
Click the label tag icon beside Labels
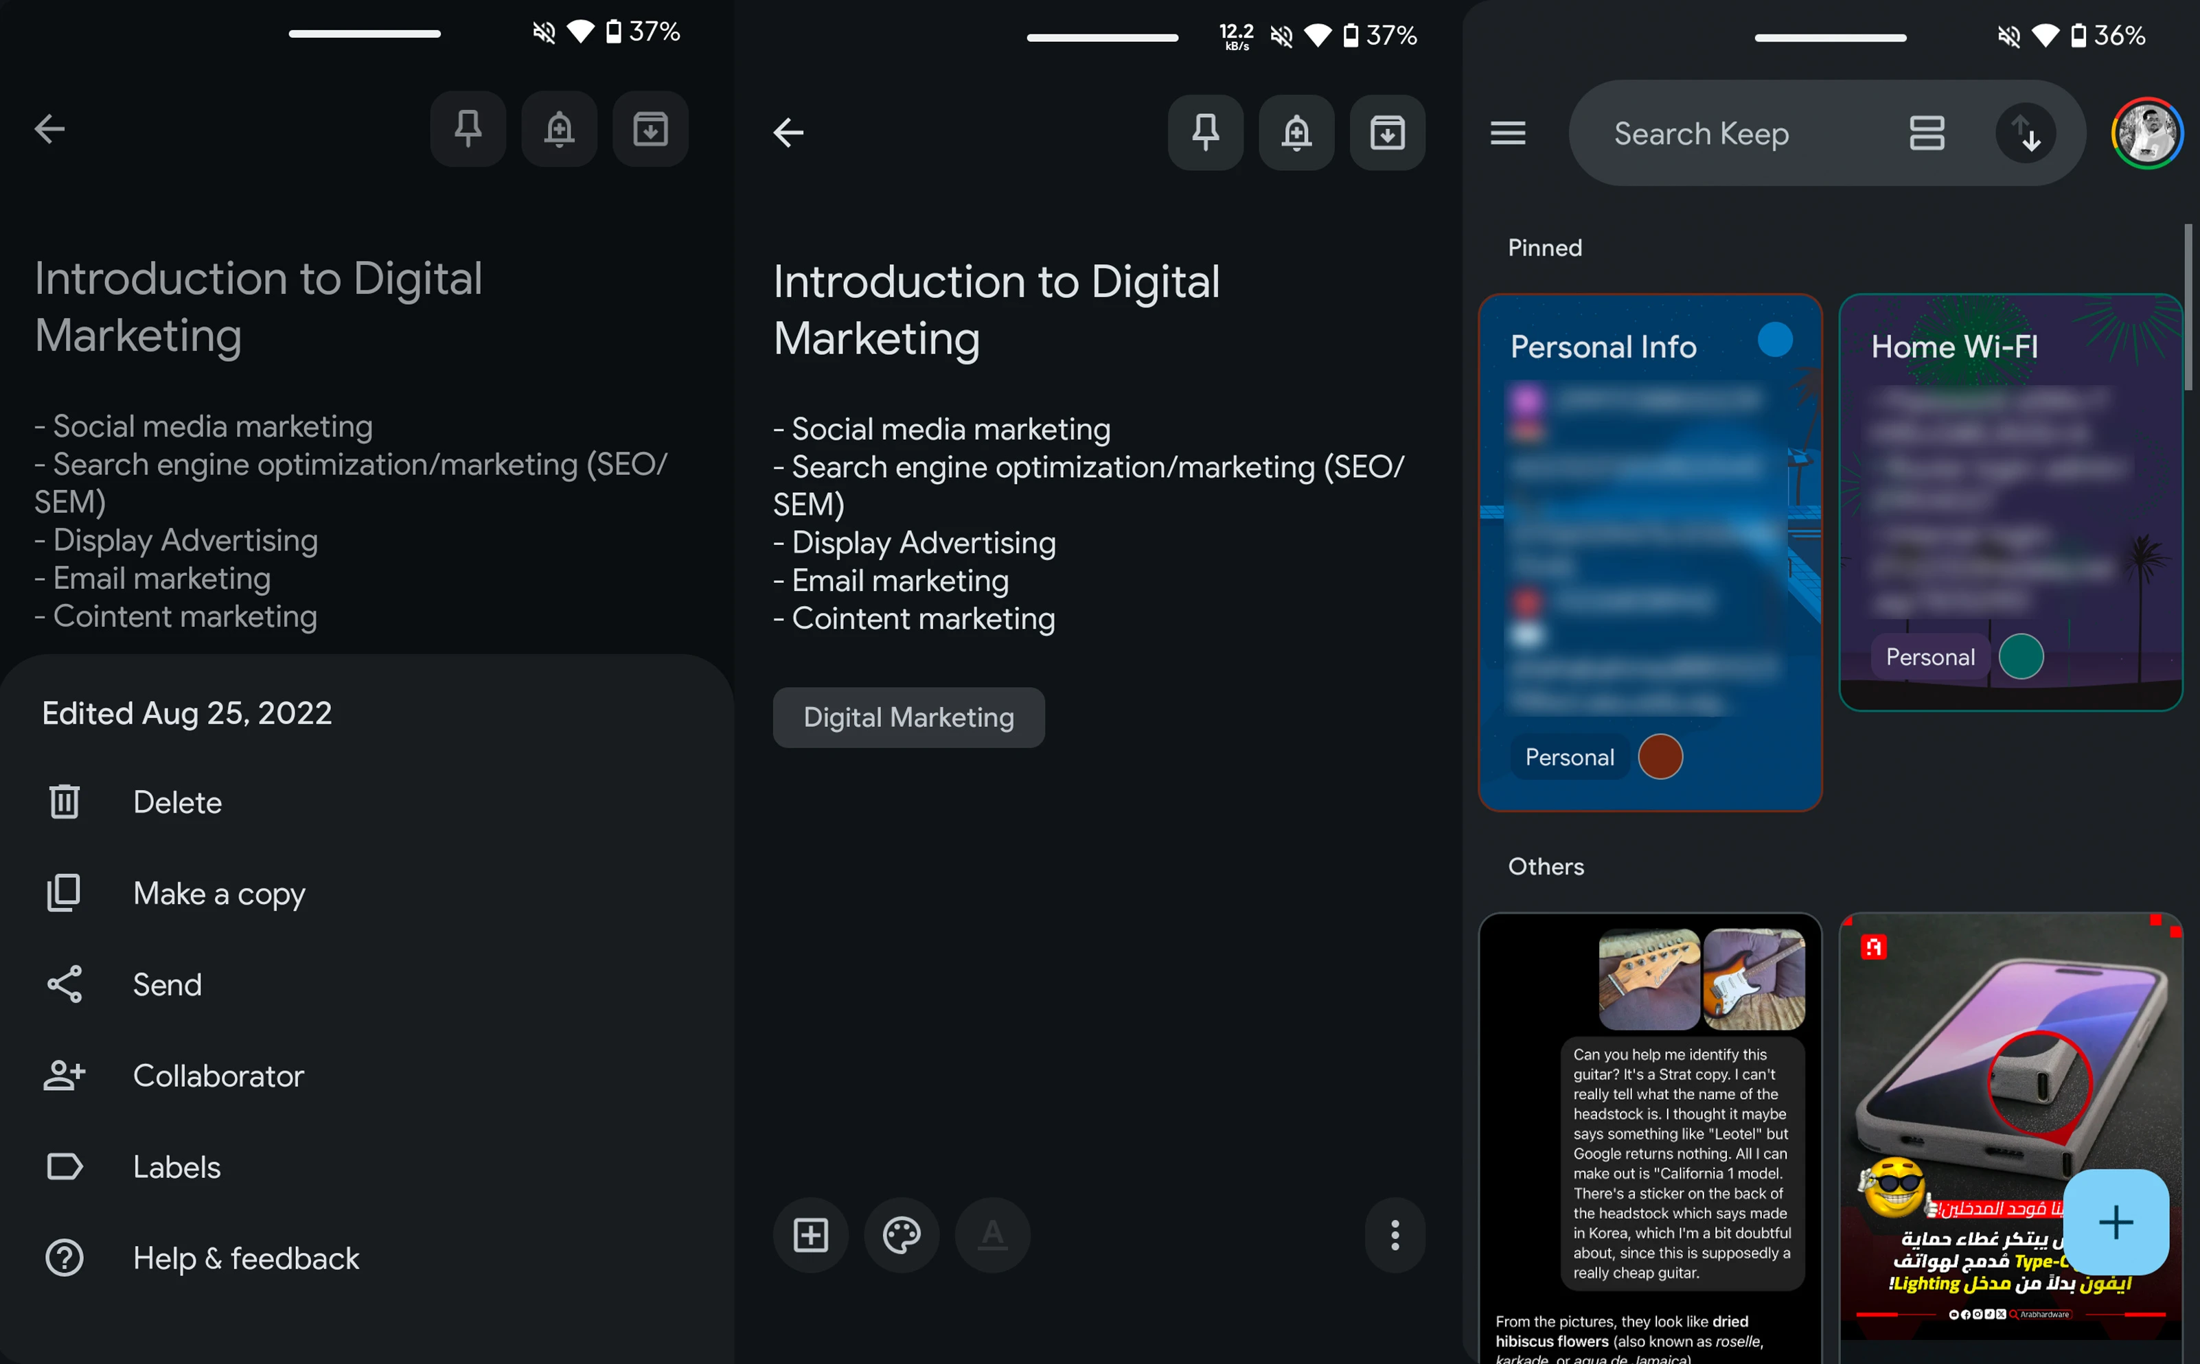pyautogui.click(x=64, y=1166)
